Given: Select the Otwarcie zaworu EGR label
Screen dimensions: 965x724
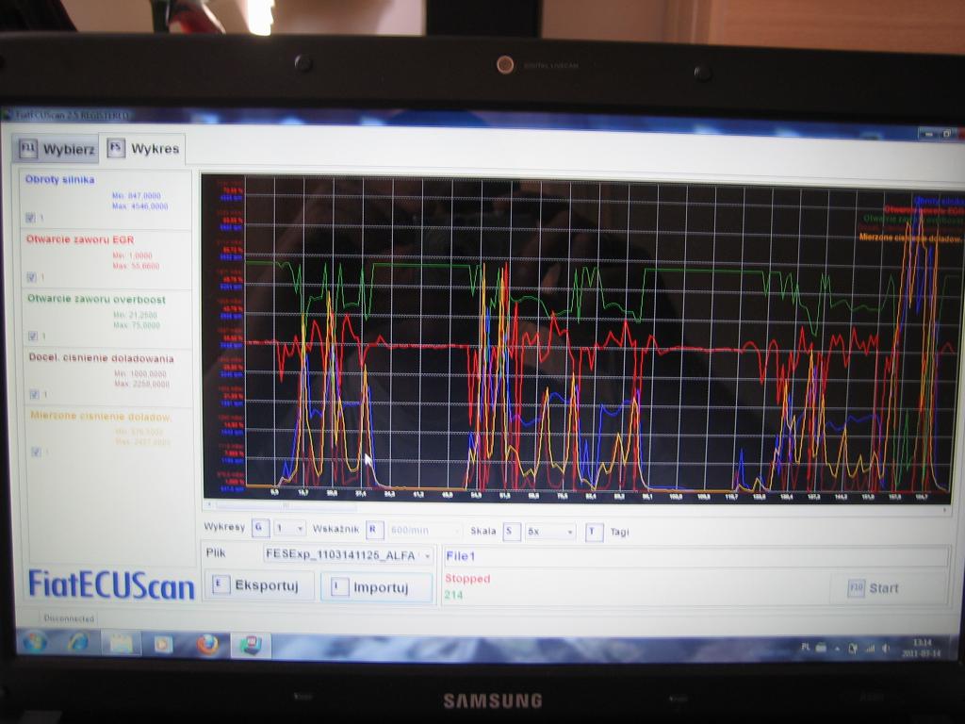Looking at the screenshot, I should tap(80, 239).
